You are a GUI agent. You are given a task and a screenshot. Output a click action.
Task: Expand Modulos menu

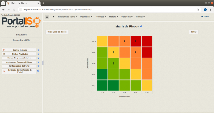[140, 17]
